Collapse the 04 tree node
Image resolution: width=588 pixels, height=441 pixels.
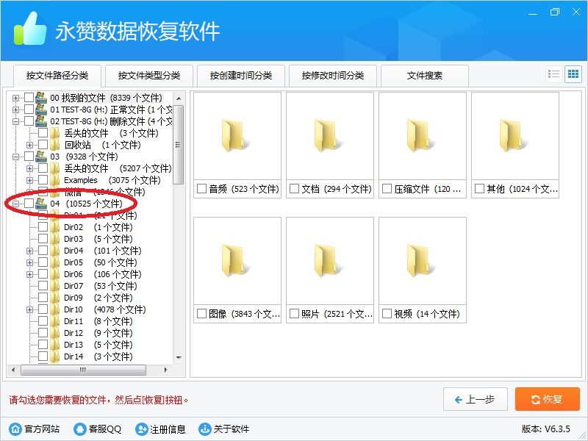[x=16, y=204]
